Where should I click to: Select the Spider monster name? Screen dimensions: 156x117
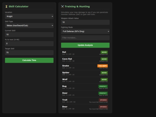[x=66, y=73]
